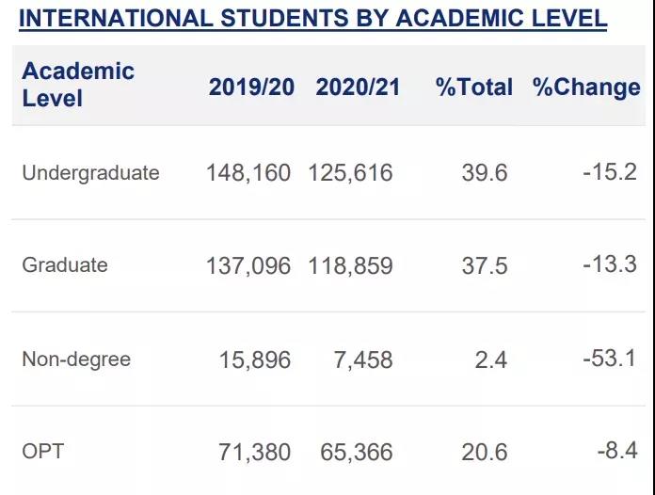Select the 2020/21 column header
655x495 pixels.
(x=358, y=88)
